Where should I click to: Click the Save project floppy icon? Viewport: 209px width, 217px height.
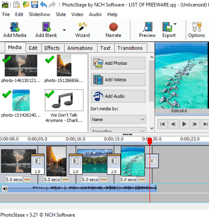coord(34,5)
